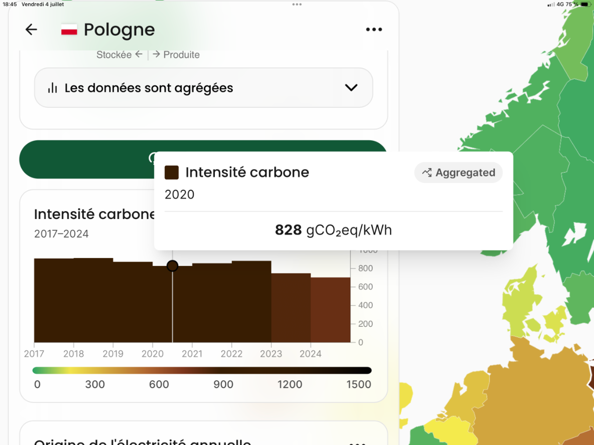This screenshot has height=445, width=594.
Task: Click the carbon intensity color scale bar
Action: coord(202,370)
